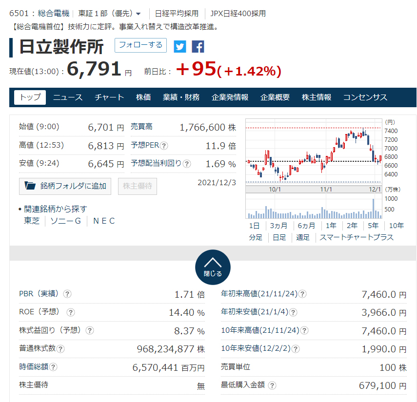This screenshot has width=417, height=402.
Task: Select 日足 chart interval
Action: (279, 237)
